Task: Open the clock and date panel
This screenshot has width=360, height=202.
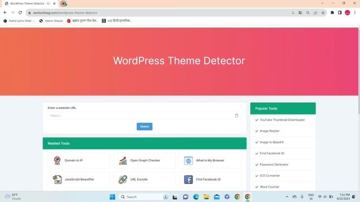Action: (x=343, y=197)
